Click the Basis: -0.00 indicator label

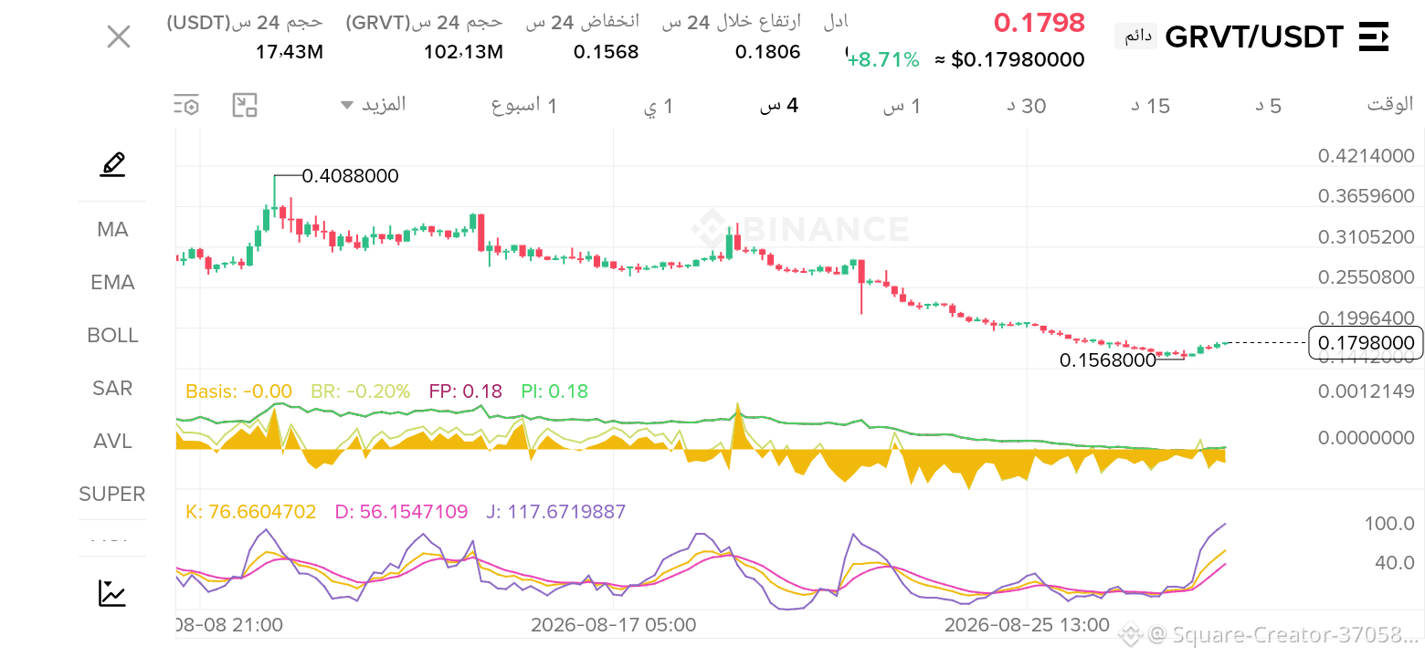(238, 391)
